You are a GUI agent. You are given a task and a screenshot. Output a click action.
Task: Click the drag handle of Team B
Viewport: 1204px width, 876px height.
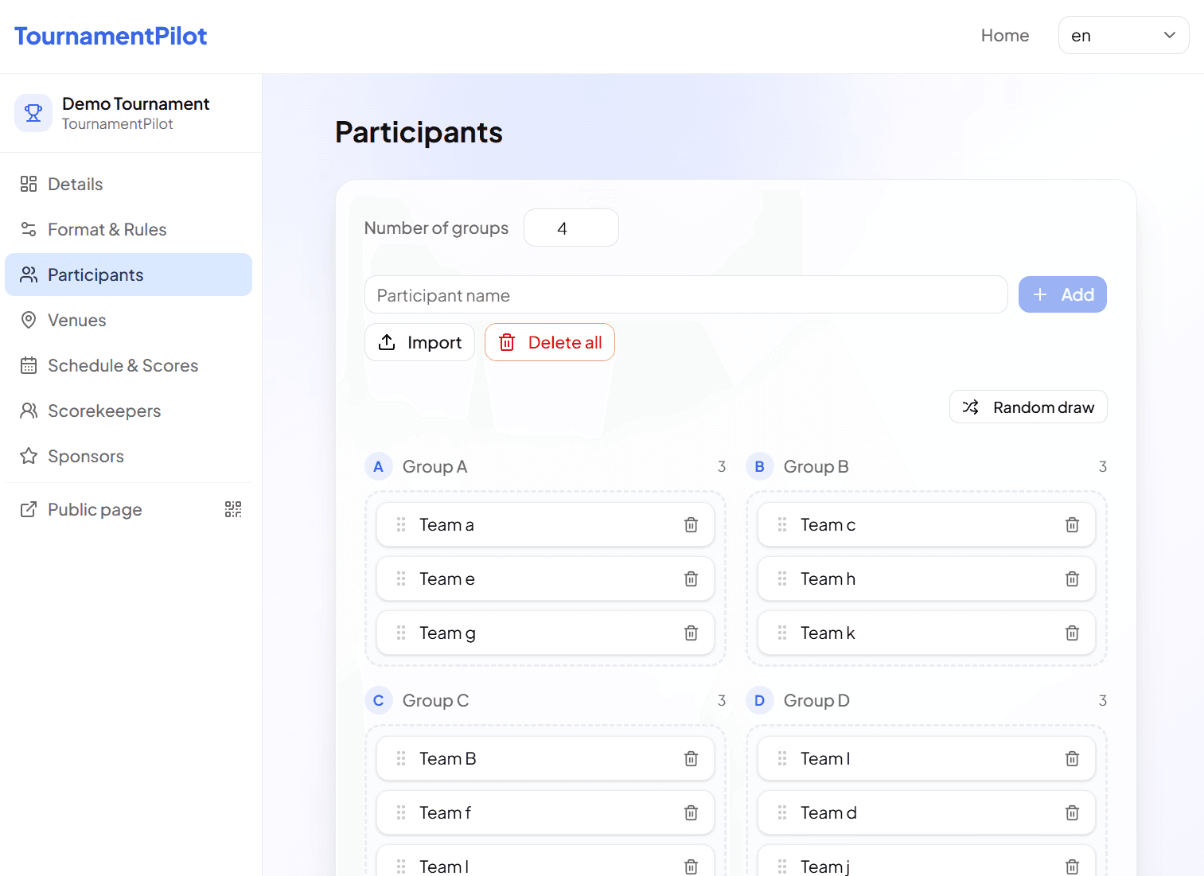[401, 759]
